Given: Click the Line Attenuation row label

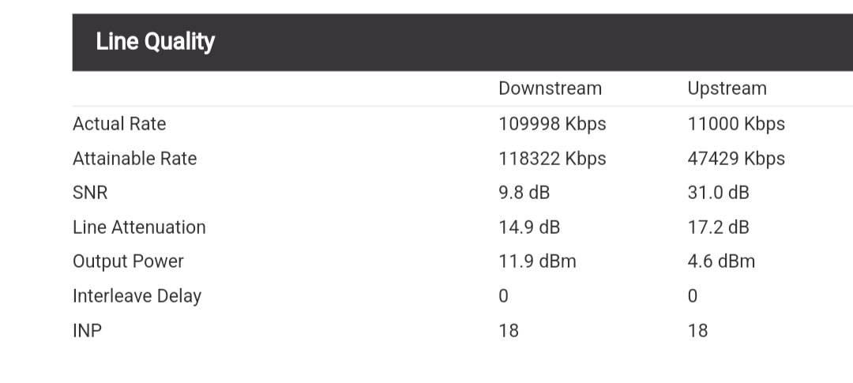Looking at the screenshot, I should point(139,227).
